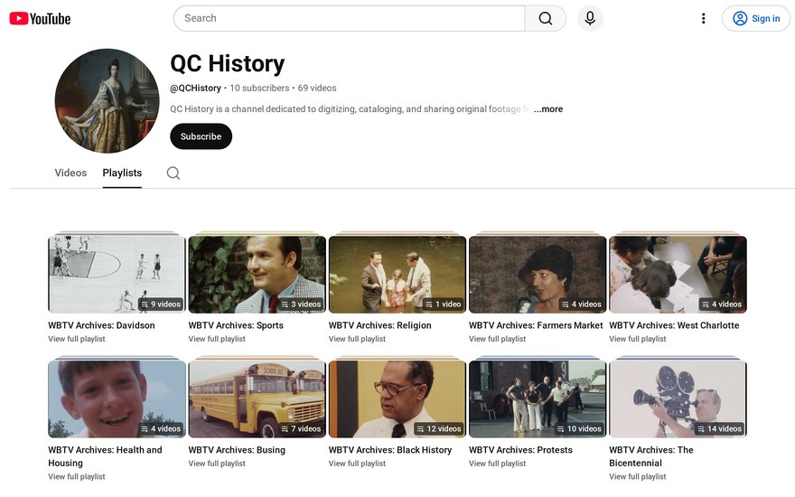Click into the Search text field
Viewport: 795px width, 497px height.
tap(350, 18)
